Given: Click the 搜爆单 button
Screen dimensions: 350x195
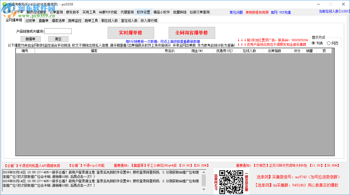Looking at the screenshot, I should click(x=30, y=39).
